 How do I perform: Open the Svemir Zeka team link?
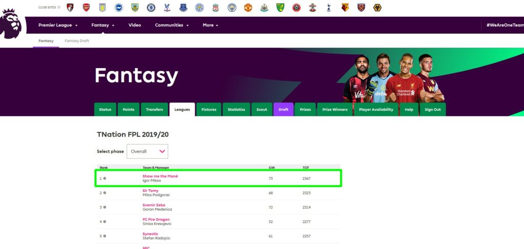[154, 205]
